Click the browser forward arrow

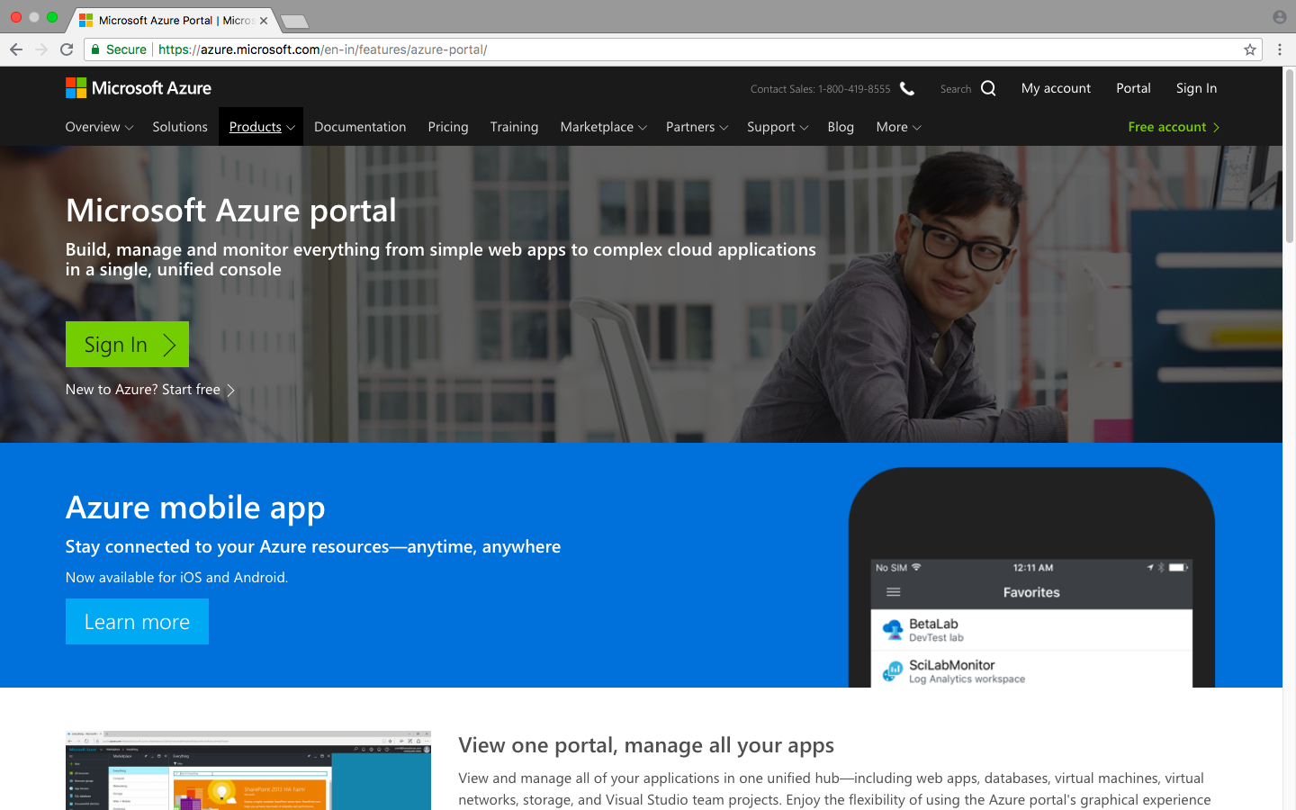click(41, 49)
